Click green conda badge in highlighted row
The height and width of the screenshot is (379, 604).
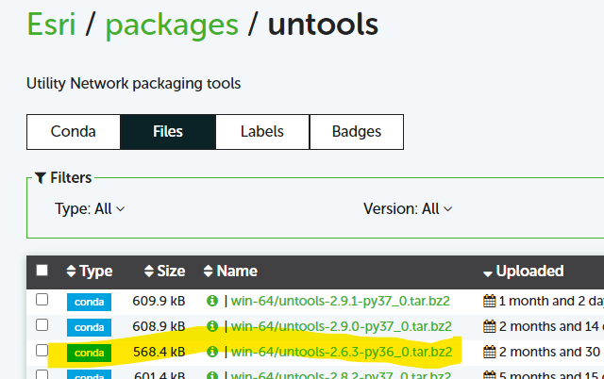tap(89, 352)
